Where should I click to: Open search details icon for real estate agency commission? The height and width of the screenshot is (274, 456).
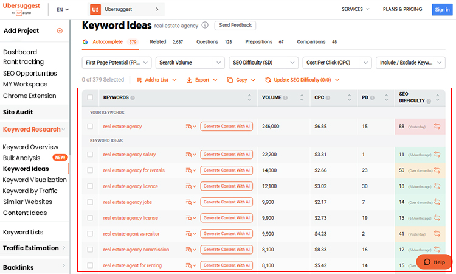(191, 250)
